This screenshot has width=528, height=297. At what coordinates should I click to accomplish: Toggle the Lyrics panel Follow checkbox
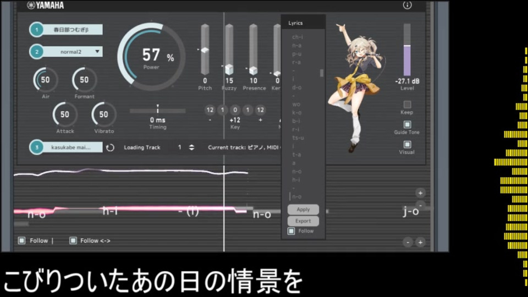click(291, 231)
